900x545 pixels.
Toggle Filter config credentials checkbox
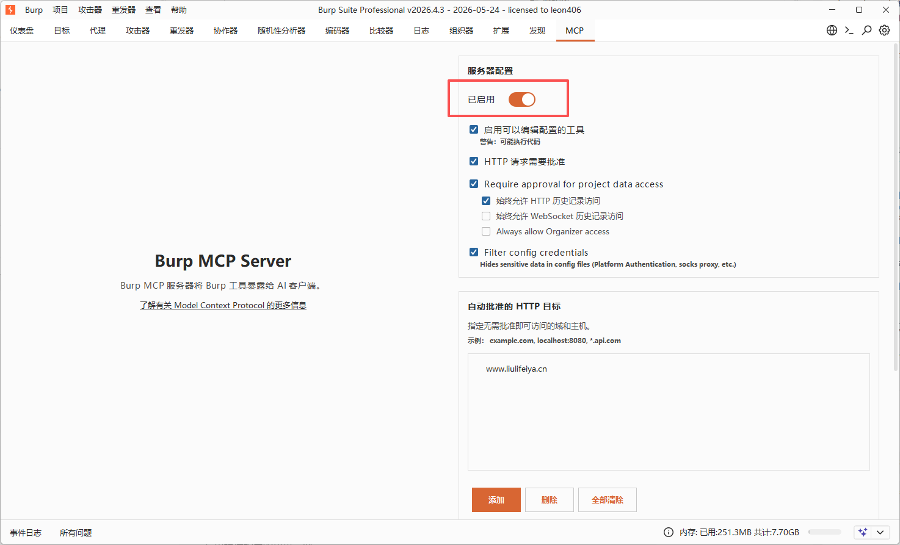[x=474, y=252]
